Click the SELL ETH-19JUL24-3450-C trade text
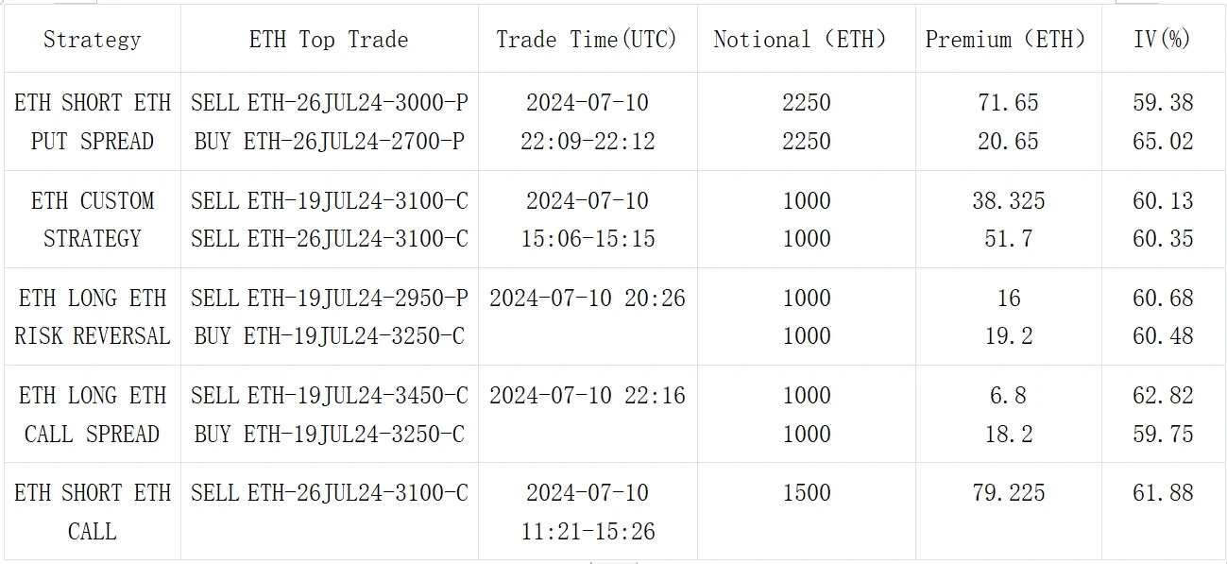The image size is (1227, 564). tap(329, 396)
